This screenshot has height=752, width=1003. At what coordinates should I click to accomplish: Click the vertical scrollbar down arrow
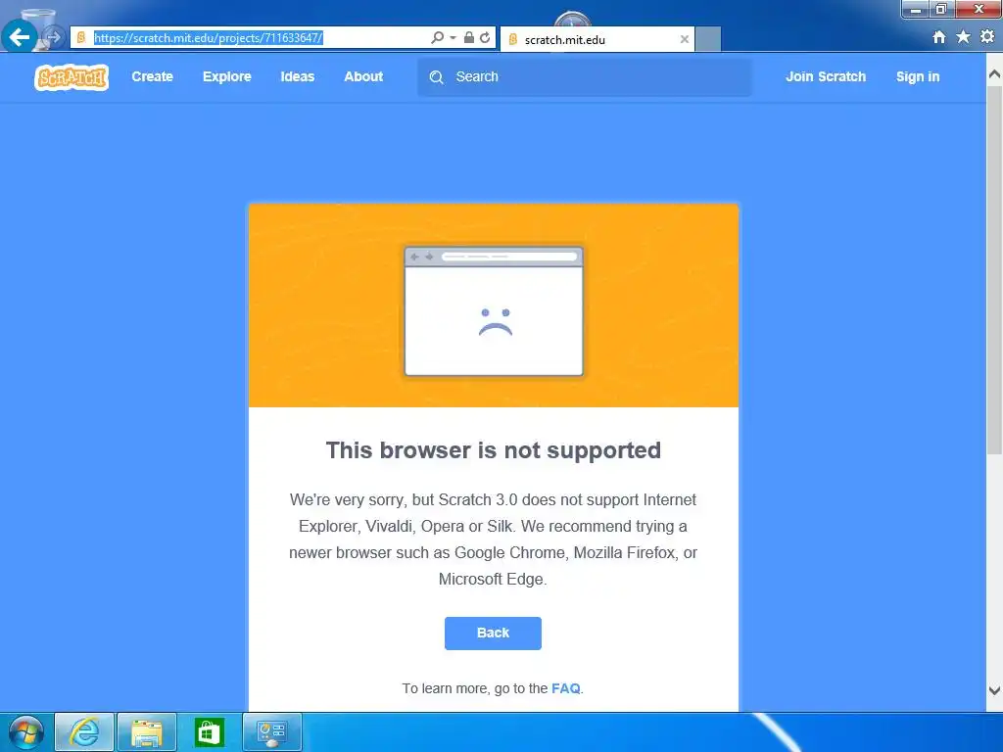point(995,690)
